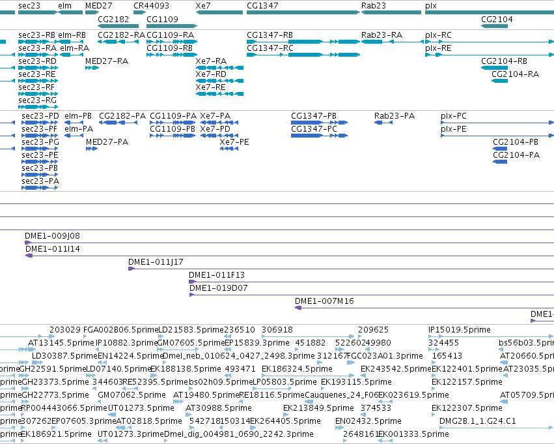
Task: Select protein CG2182-PA
Action: 122,116
